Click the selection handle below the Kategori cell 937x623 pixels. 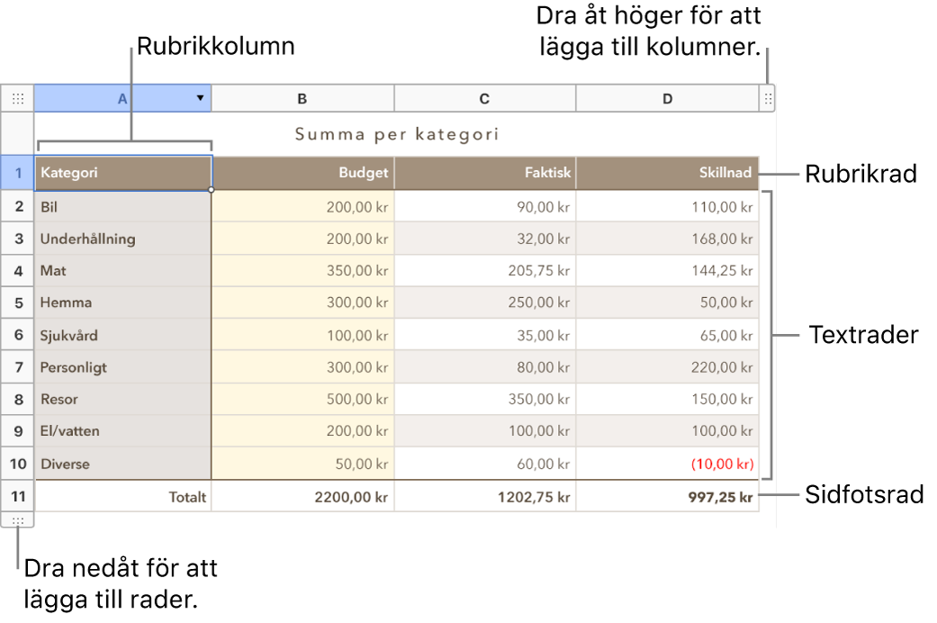(211, 190)
